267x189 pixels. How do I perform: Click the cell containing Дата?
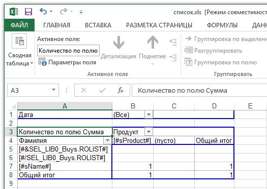coord(65,115)
